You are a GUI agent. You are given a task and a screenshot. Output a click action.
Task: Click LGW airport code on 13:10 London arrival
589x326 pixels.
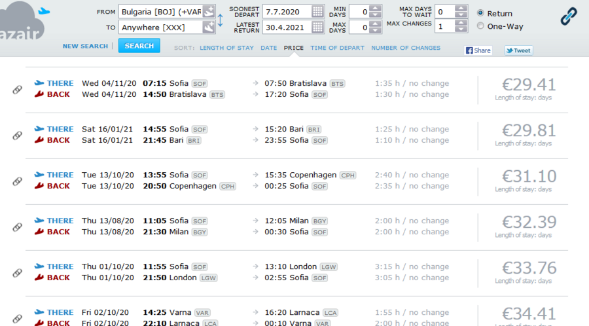tap(329, 266)
